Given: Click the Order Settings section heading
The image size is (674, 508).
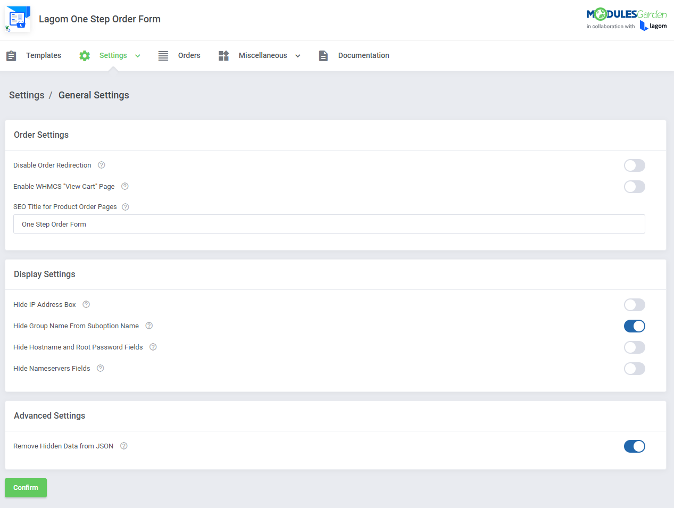Looking at the screenshot, I should 41,135.
